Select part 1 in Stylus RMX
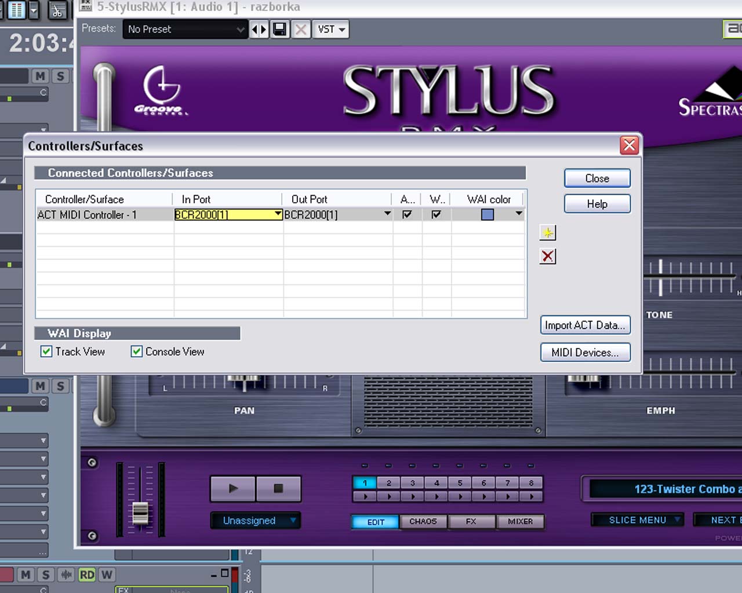 (365, 483)
